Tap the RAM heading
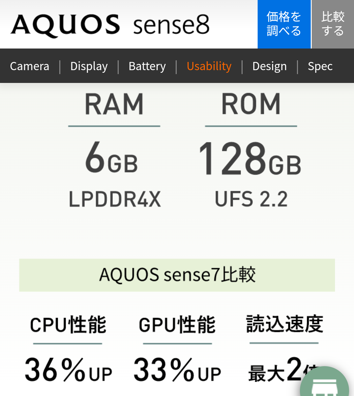 pyautogui.click(x=114, y=104)
